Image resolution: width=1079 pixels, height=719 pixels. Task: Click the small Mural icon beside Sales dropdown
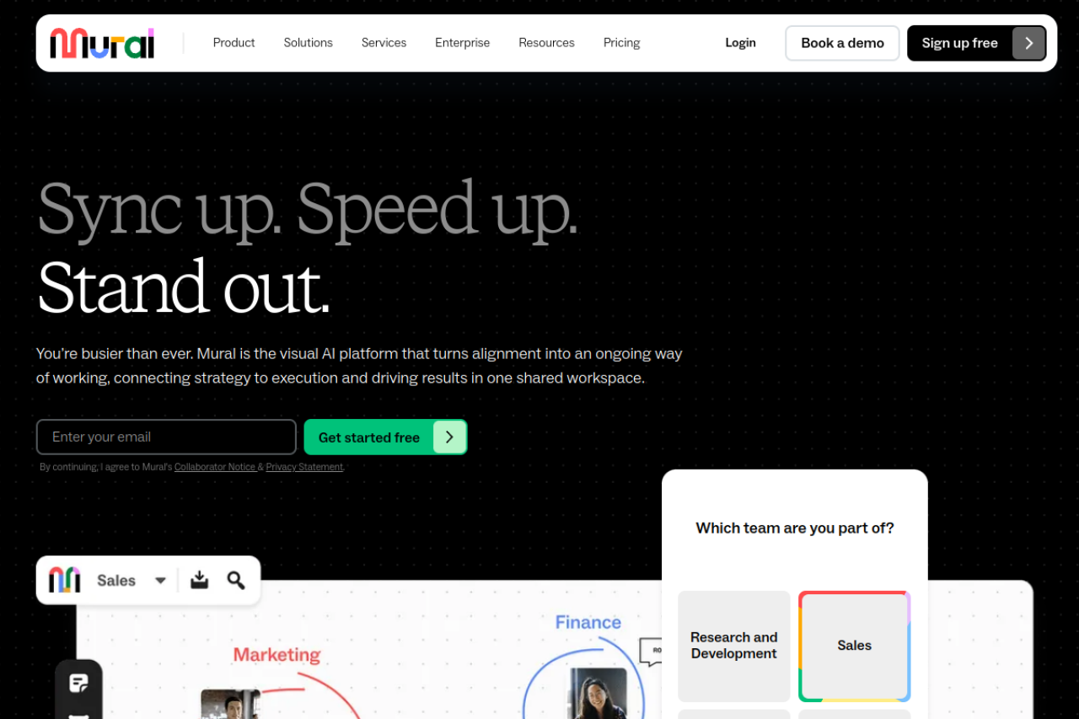coord(65,580)
